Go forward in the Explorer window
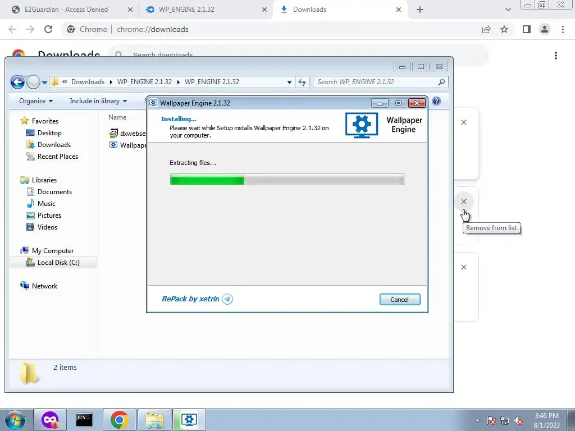Viewport: 575px width, 431px height. [x=33, y=82]
